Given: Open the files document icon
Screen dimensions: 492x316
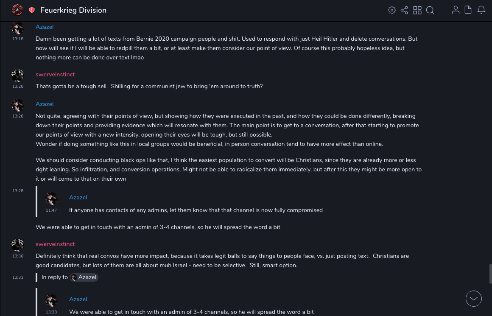Looking at the screenshot, I should click(468, 10).
